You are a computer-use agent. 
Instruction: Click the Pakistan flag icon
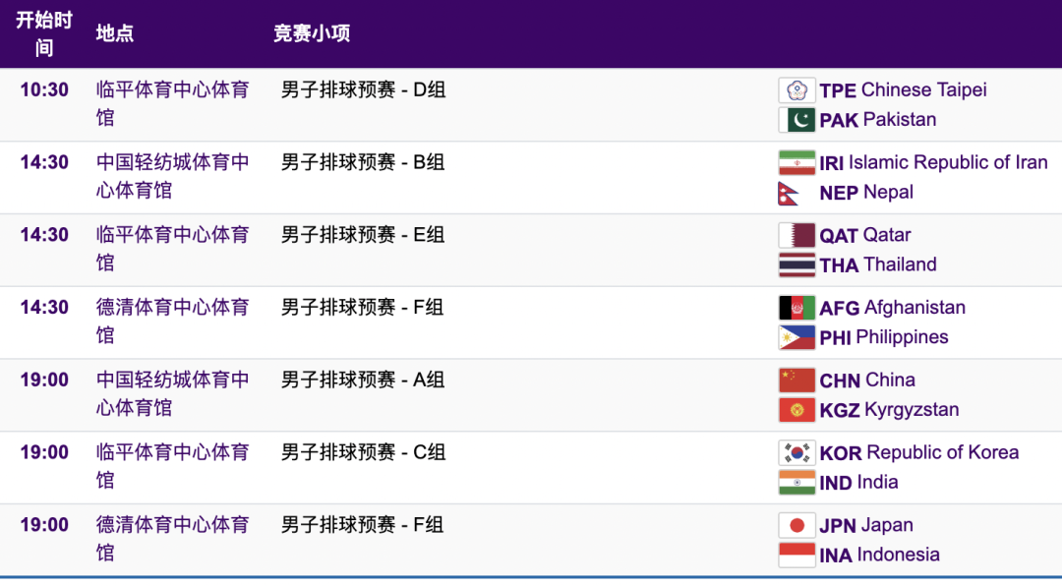[x=796, y=120]
